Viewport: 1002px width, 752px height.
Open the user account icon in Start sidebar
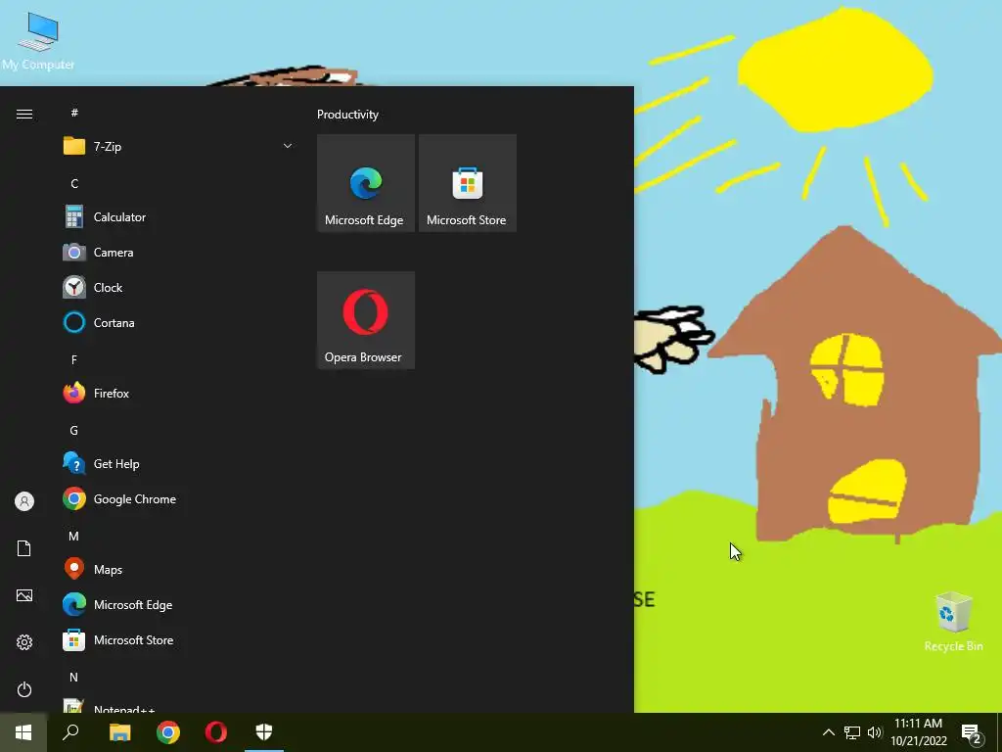click(x=24, y=501)
